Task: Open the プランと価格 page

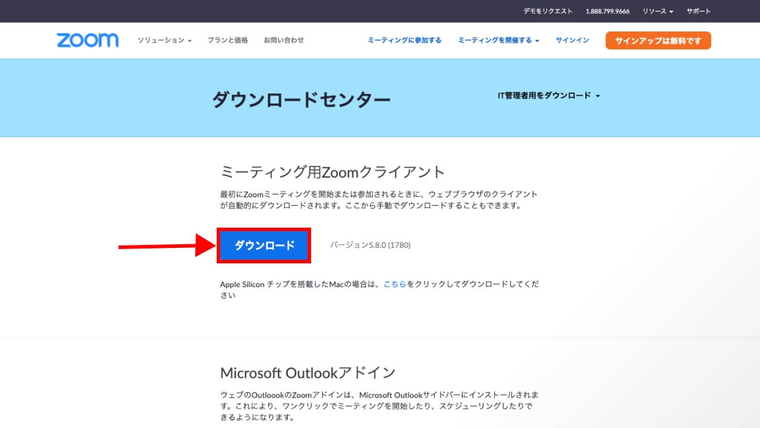Action: coord(227,40)
